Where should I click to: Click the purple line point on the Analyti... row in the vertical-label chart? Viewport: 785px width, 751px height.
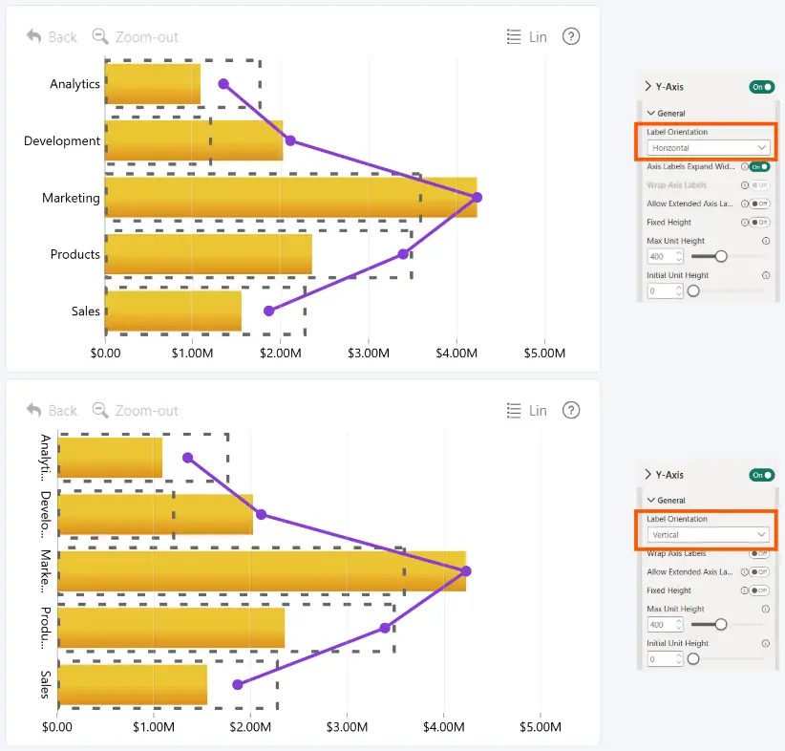point(188,458)
